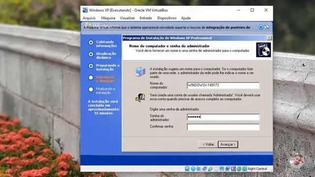Open the Dispositivos menu

point(167,18)
